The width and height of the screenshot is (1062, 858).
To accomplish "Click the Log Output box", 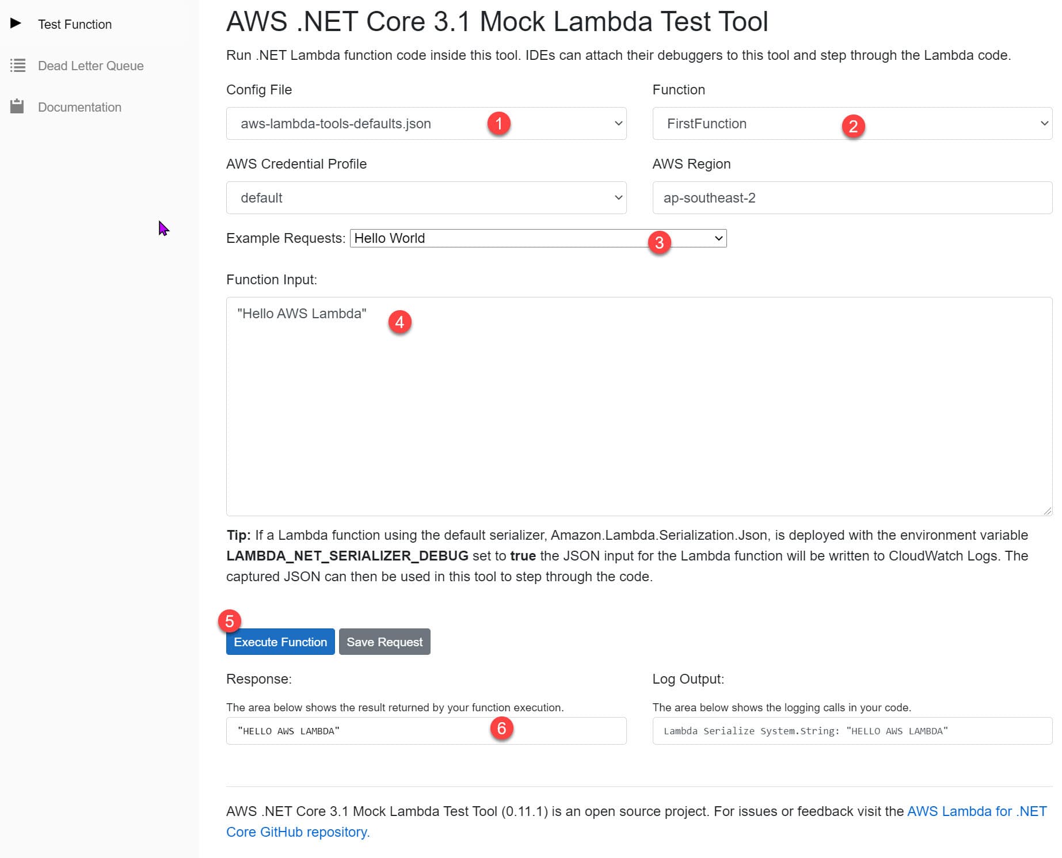I will (852, 731).
